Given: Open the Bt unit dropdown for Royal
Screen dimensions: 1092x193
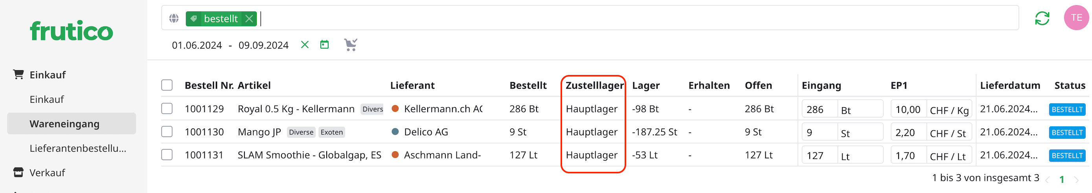Looking at the screenshot, I should point(859,109).
